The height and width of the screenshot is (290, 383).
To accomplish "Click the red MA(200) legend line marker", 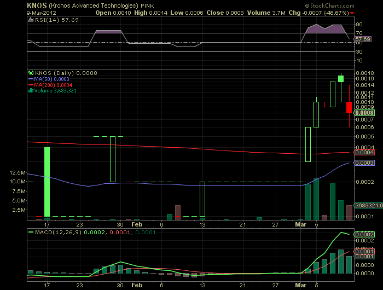I will pos(31,85).
